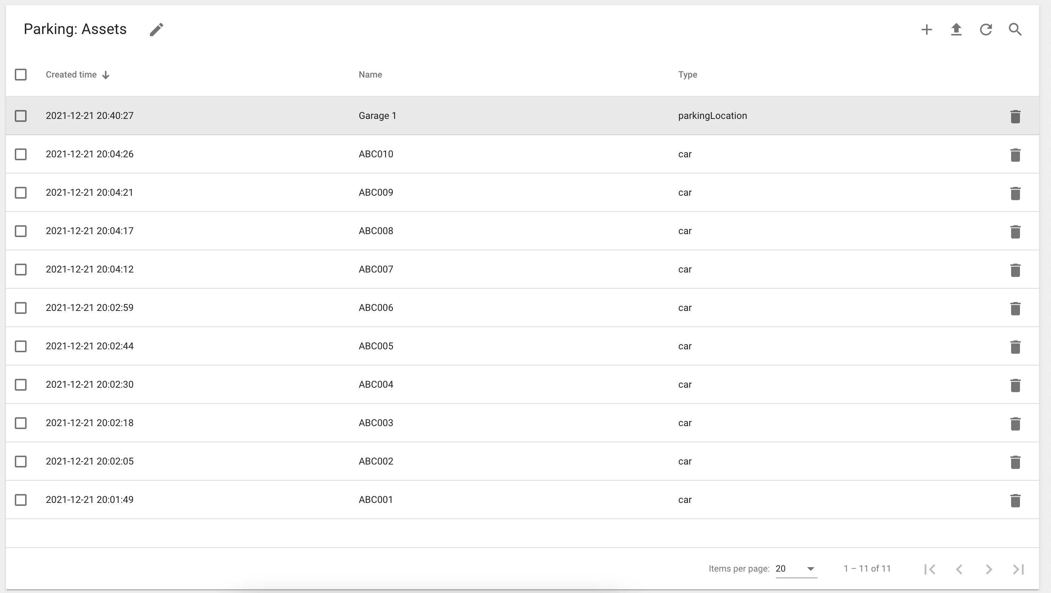Go to last page of results
The image size is (1051, 593).
(1018, 569)
